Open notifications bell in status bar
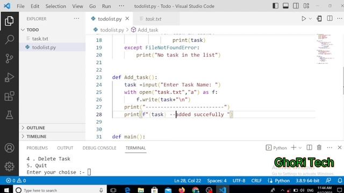This screenshot has width=344, height=193. point(340,181)
